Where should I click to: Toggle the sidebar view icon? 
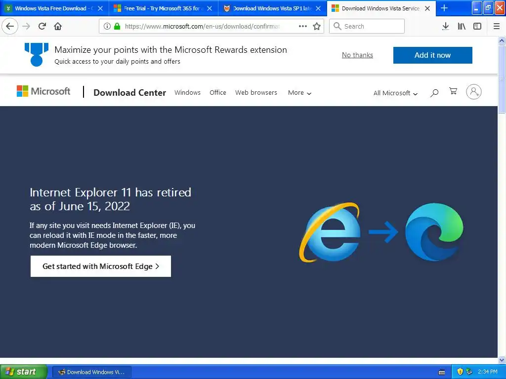pos(477,26)
